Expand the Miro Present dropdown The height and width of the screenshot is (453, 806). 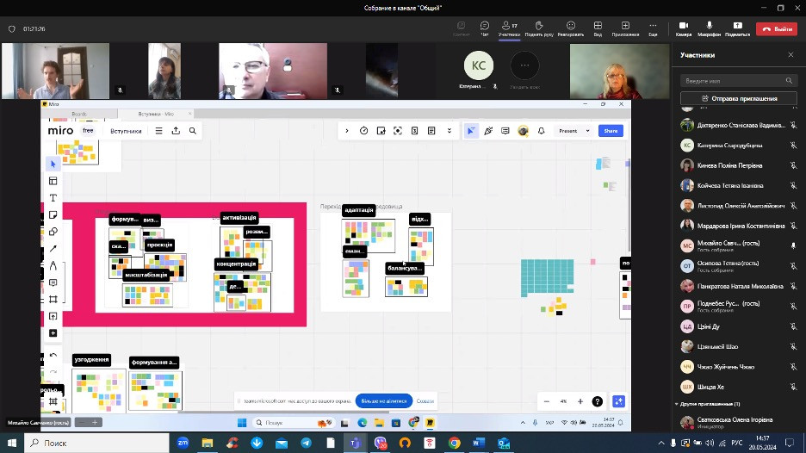click(x=588, y=131)
